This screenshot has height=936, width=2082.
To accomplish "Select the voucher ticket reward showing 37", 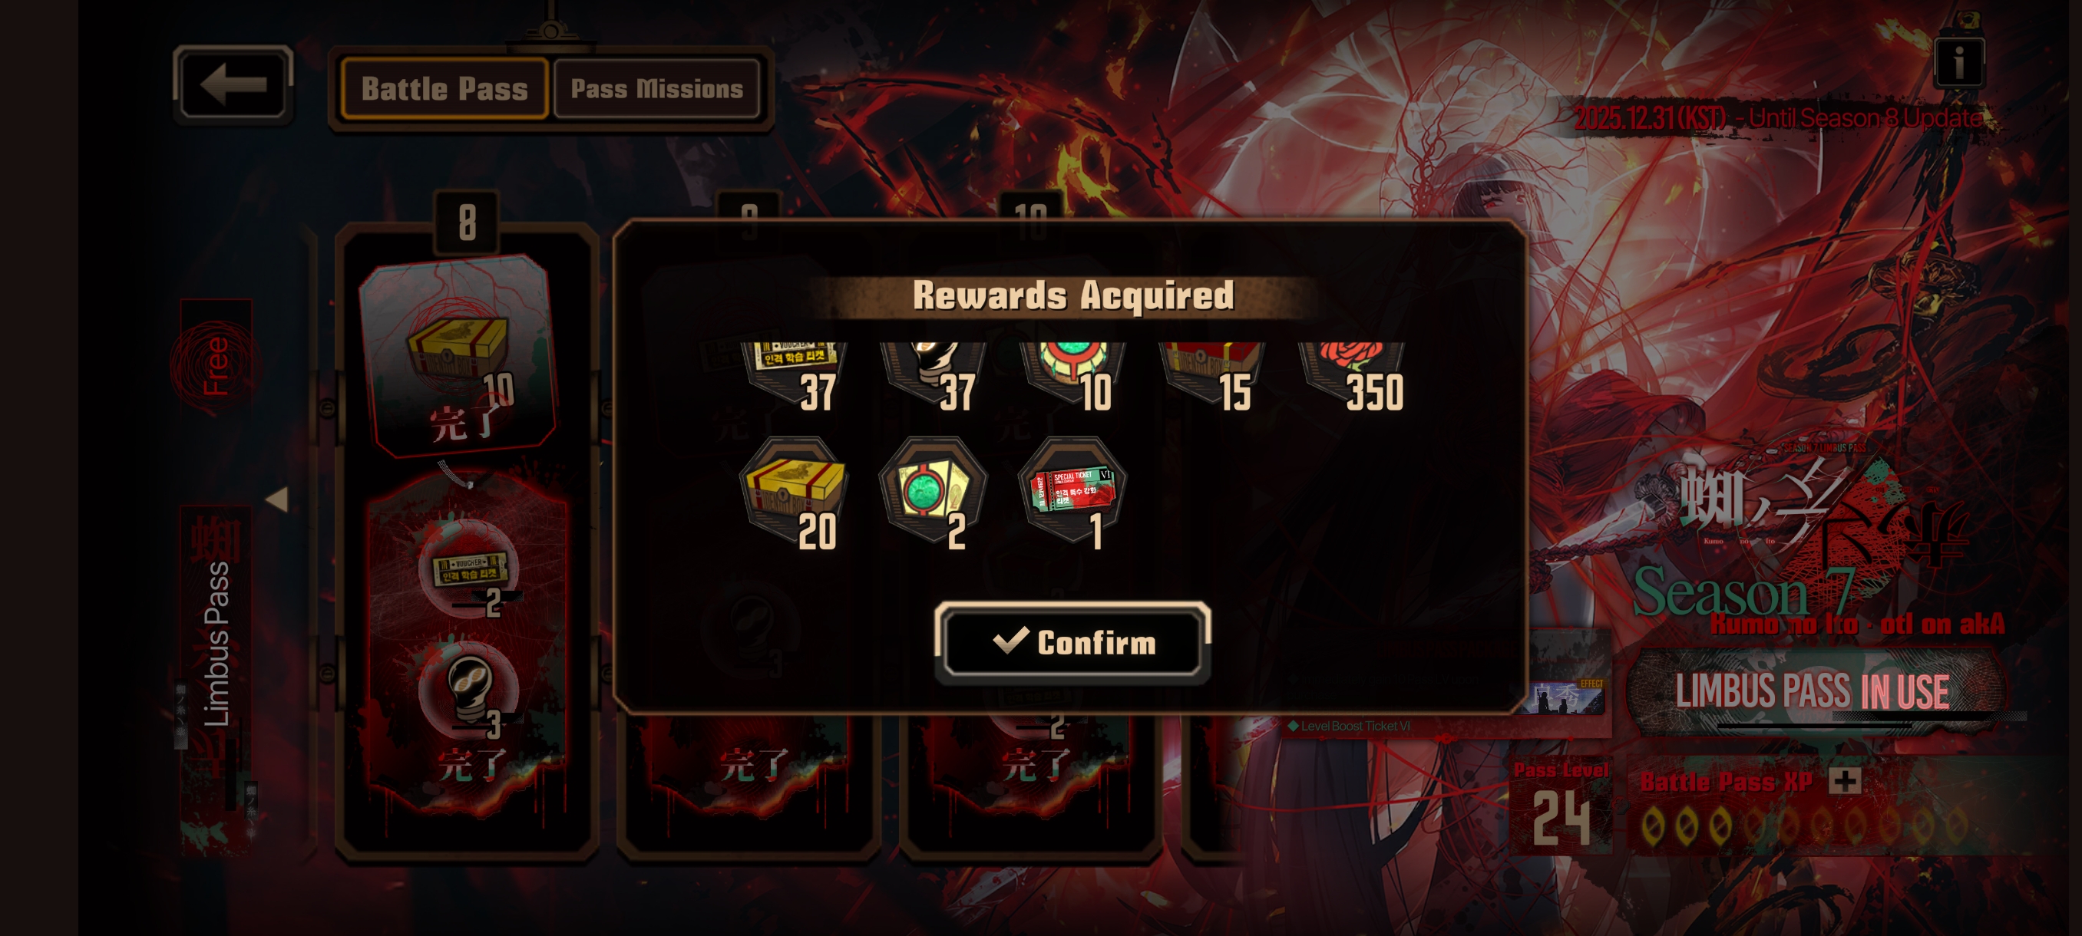I will pyautogui.click(x=794, y=377).
